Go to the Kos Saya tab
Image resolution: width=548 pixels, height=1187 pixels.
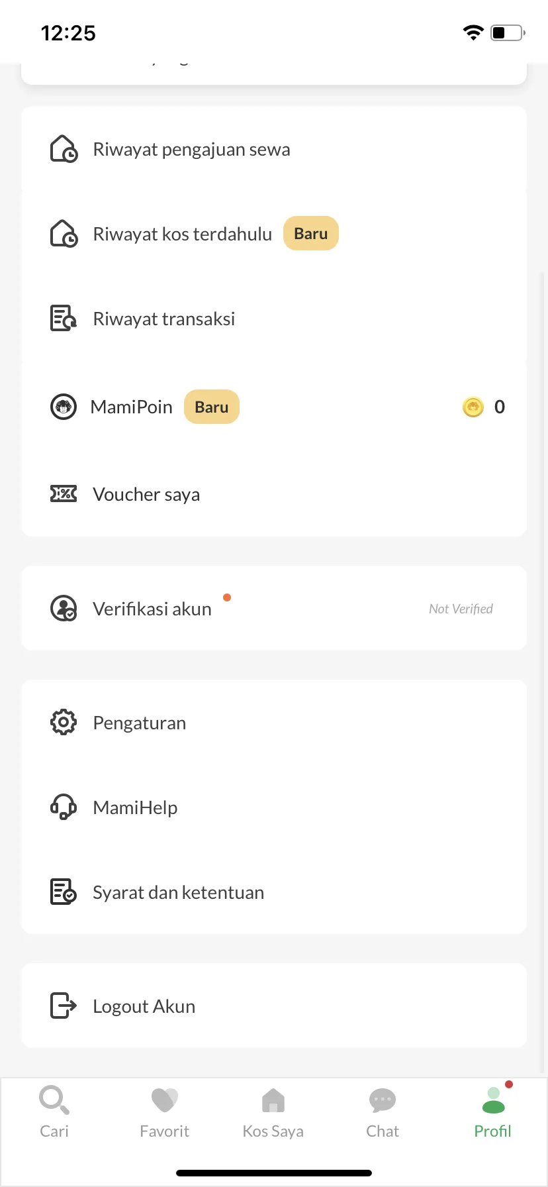coord(273,1113)
